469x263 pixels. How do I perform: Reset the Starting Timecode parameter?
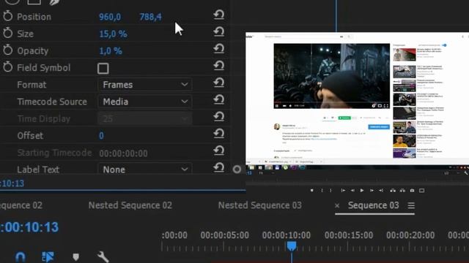tap(219, 150)
